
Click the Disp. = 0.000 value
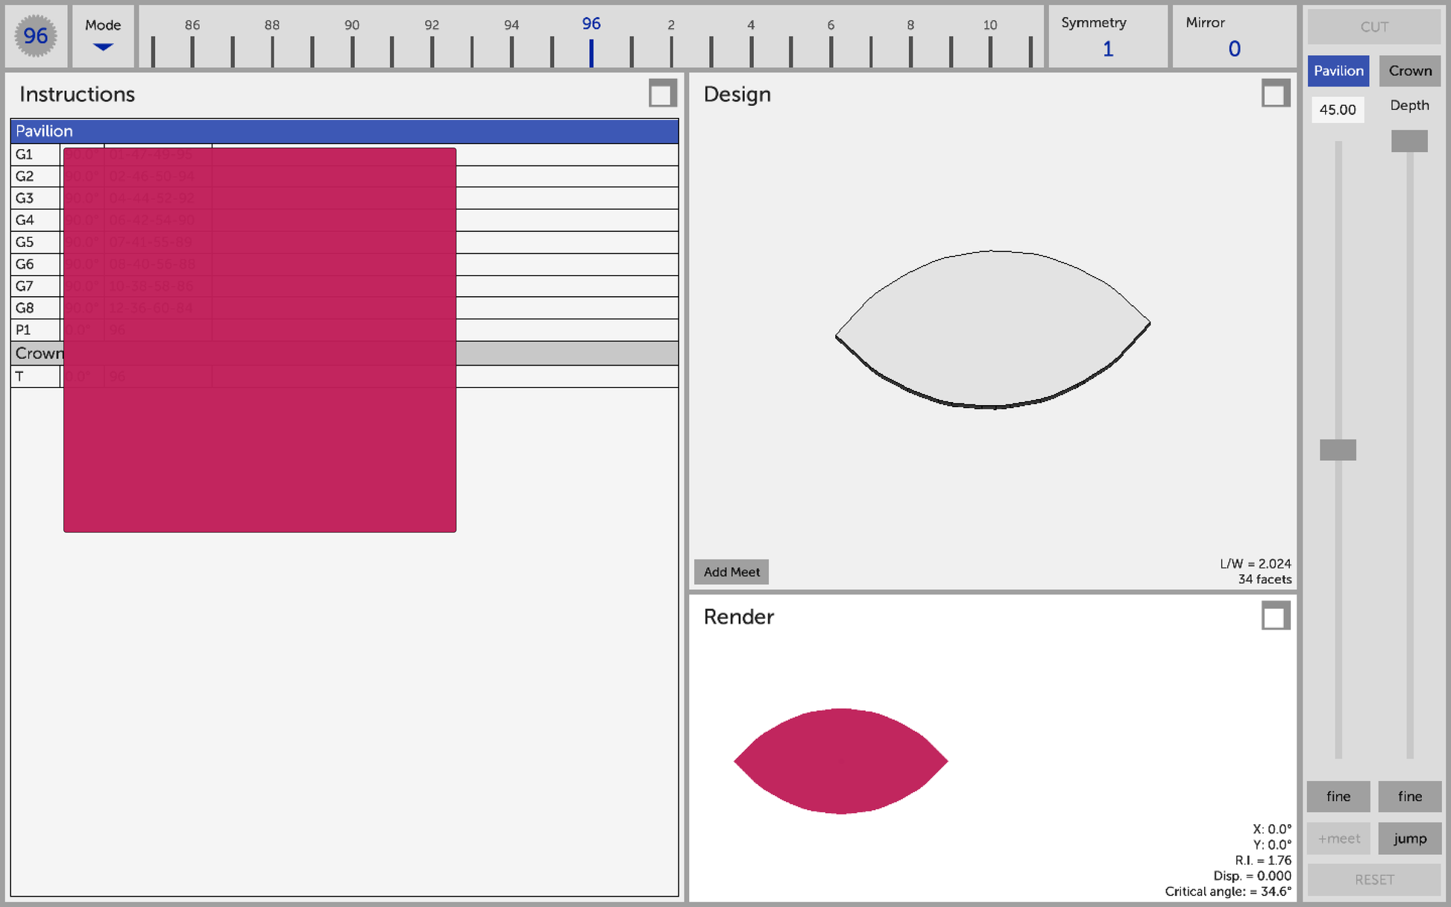[x=1253, y=876]
